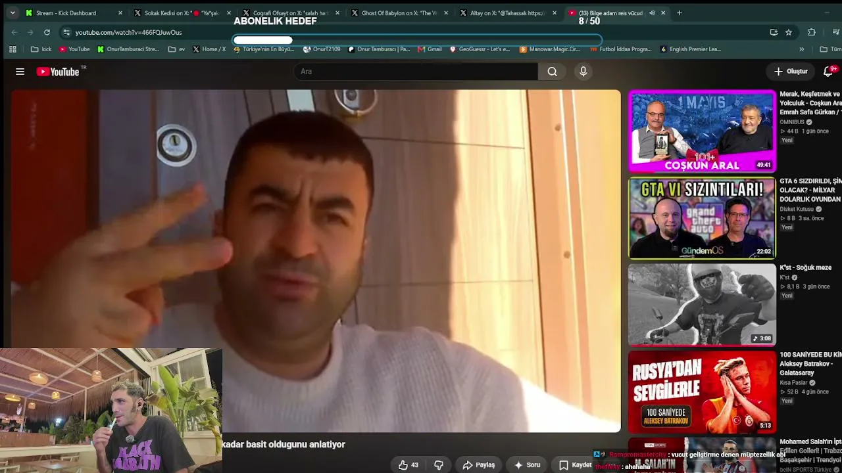Image resolution: width=842 pixels, height=473 pixels.
Task: Click the Oluştur create button
Action: [x=791, y=72]
